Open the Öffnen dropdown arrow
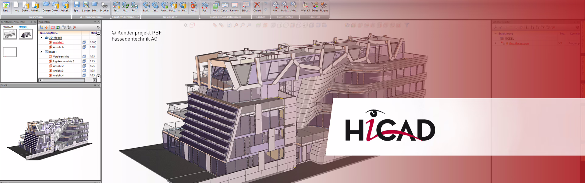Screen dimensions: 585x183 [x=47, y=13]
